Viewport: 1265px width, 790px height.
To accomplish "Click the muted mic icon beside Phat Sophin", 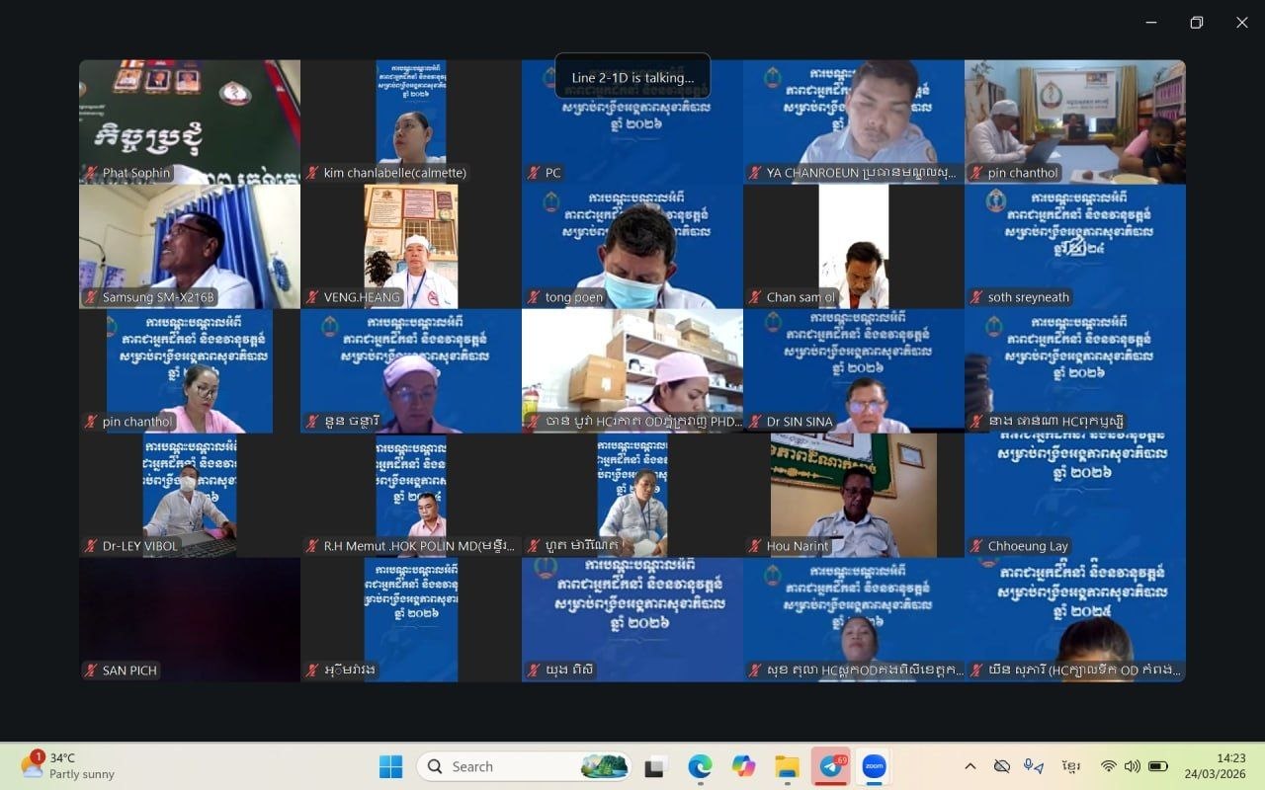I will [x=92, y=173].
